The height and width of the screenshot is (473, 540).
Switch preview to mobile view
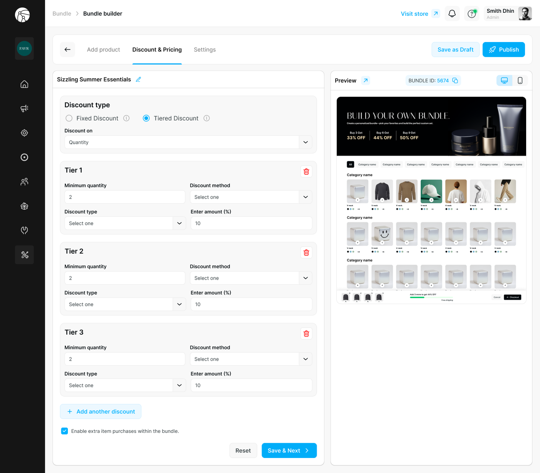coord(520,80)
